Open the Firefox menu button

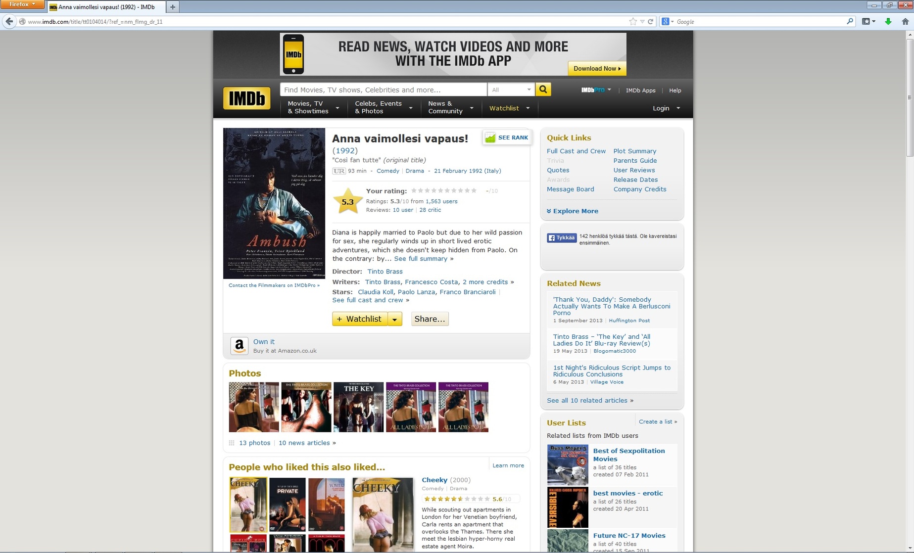pos(22,4)
